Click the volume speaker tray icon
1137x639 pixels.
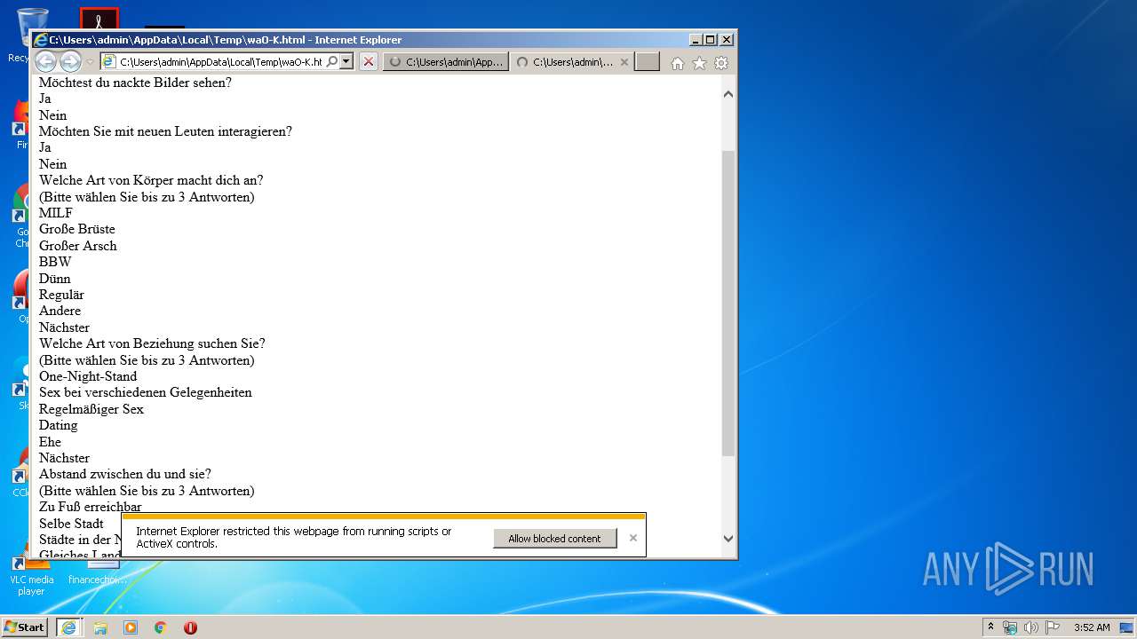[1030, 627]
